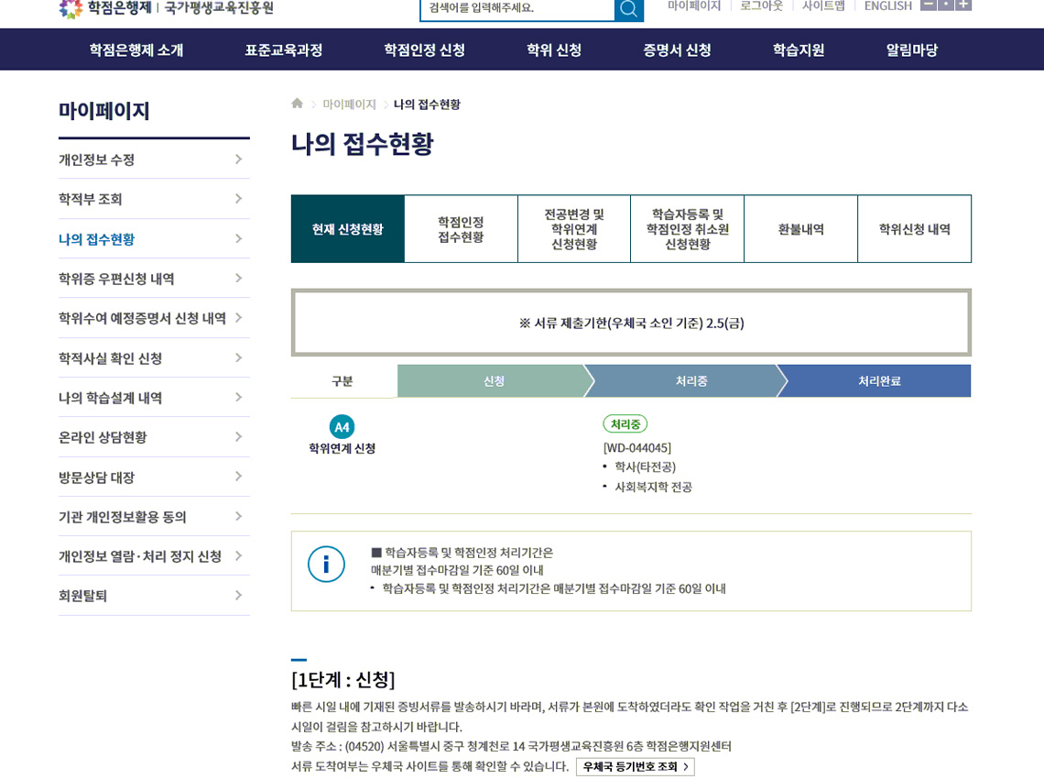Click the 로그아웃 link
The height and width of the screenshot is (779, 1044).
(761, 6)
